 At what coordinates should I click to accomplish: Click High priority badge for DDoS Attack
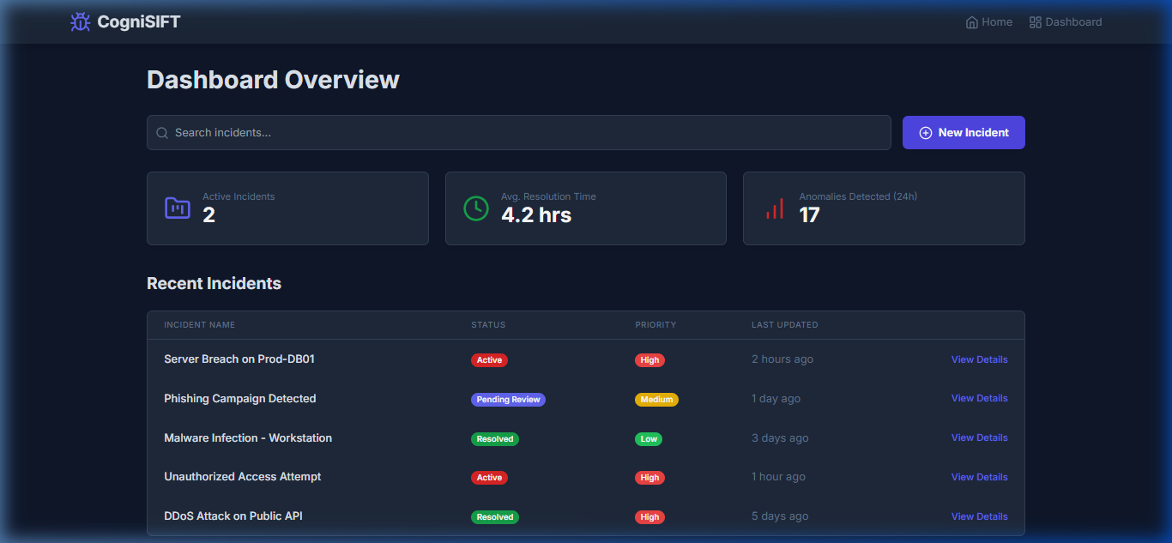[649, 517]
